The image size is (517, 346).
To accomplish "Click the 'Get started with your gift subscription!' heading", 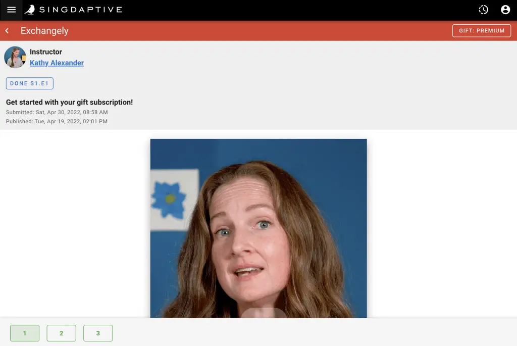I will click(x=69, y=102).
